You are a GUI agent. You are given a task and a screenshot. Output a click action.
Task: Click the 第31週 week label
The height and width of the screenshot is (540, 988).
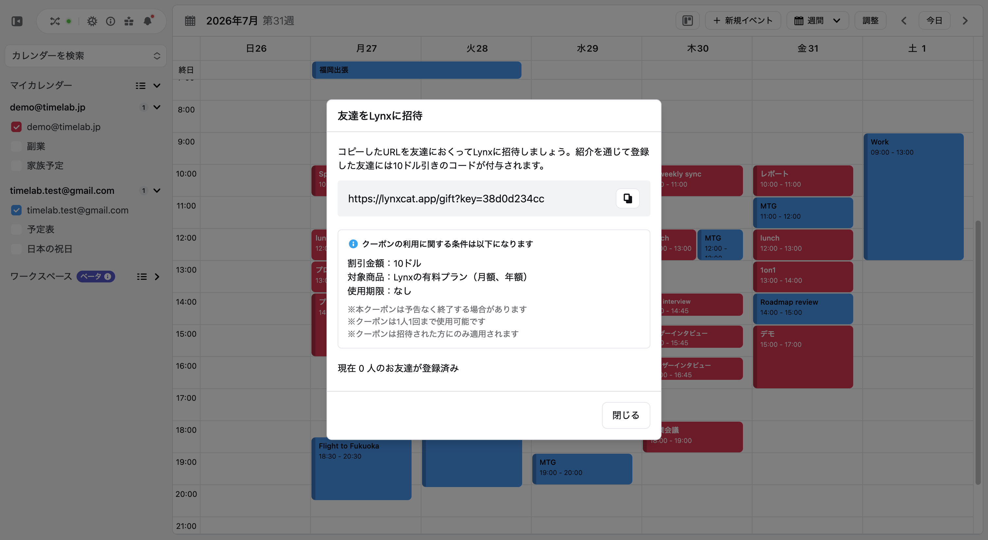pyautogui.click(x=278, y=21)
